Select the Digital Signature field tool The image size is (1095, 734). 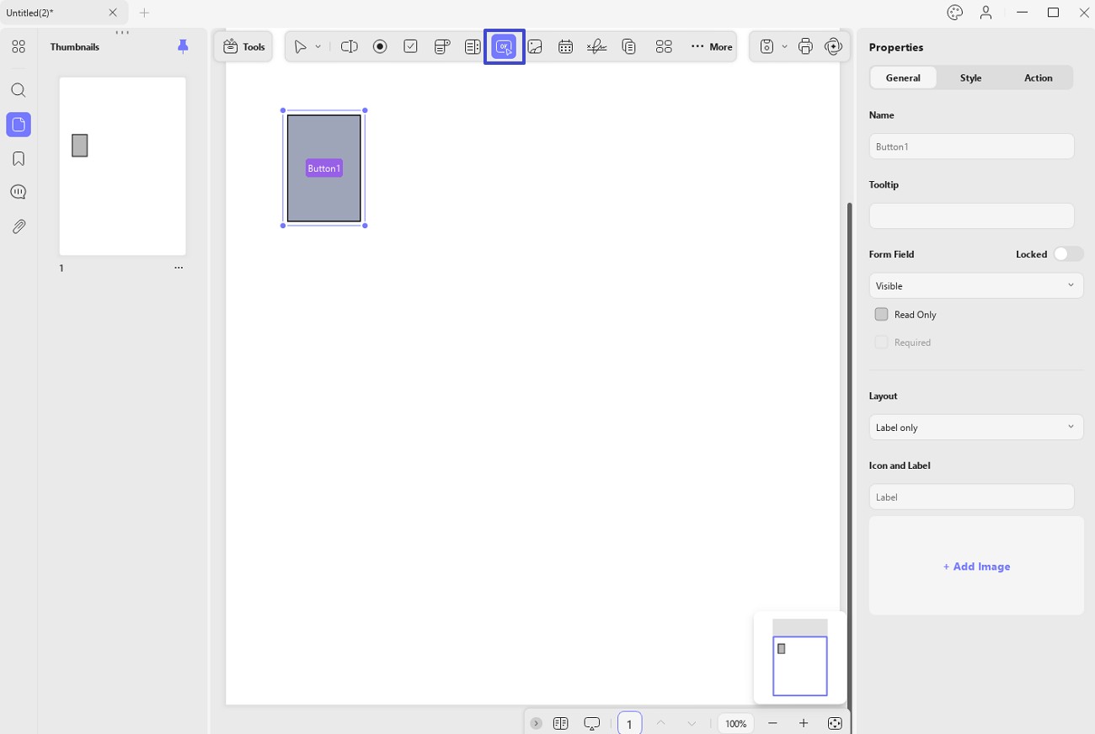pyautogui.click(x=596, y=47)
